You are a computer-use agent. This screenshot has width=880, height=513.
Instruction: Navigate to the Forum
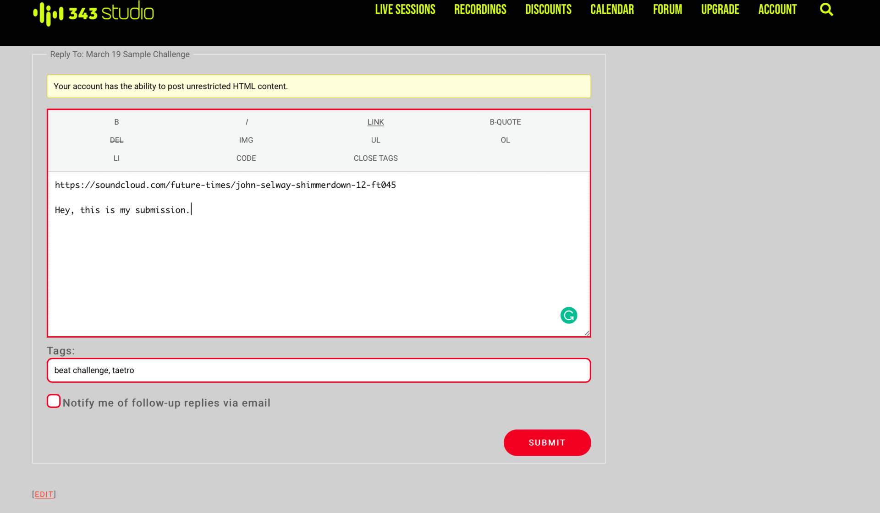667,10
